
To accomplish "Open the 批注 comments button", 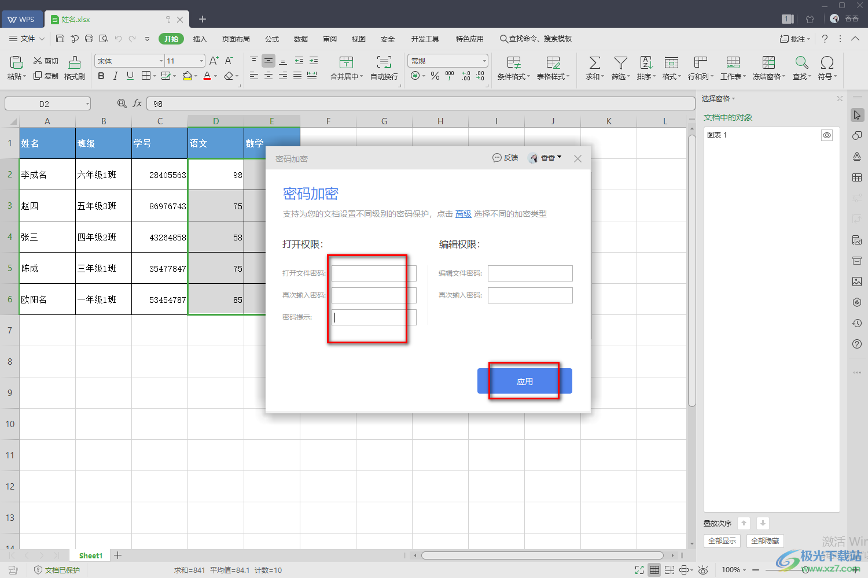I will [x=795, y=39].
